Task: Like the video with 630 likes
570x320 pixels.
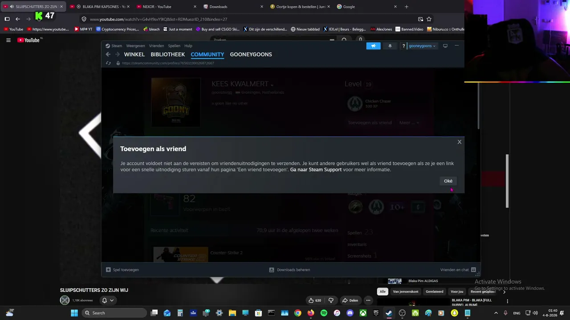Action: (x=315, y=300)
